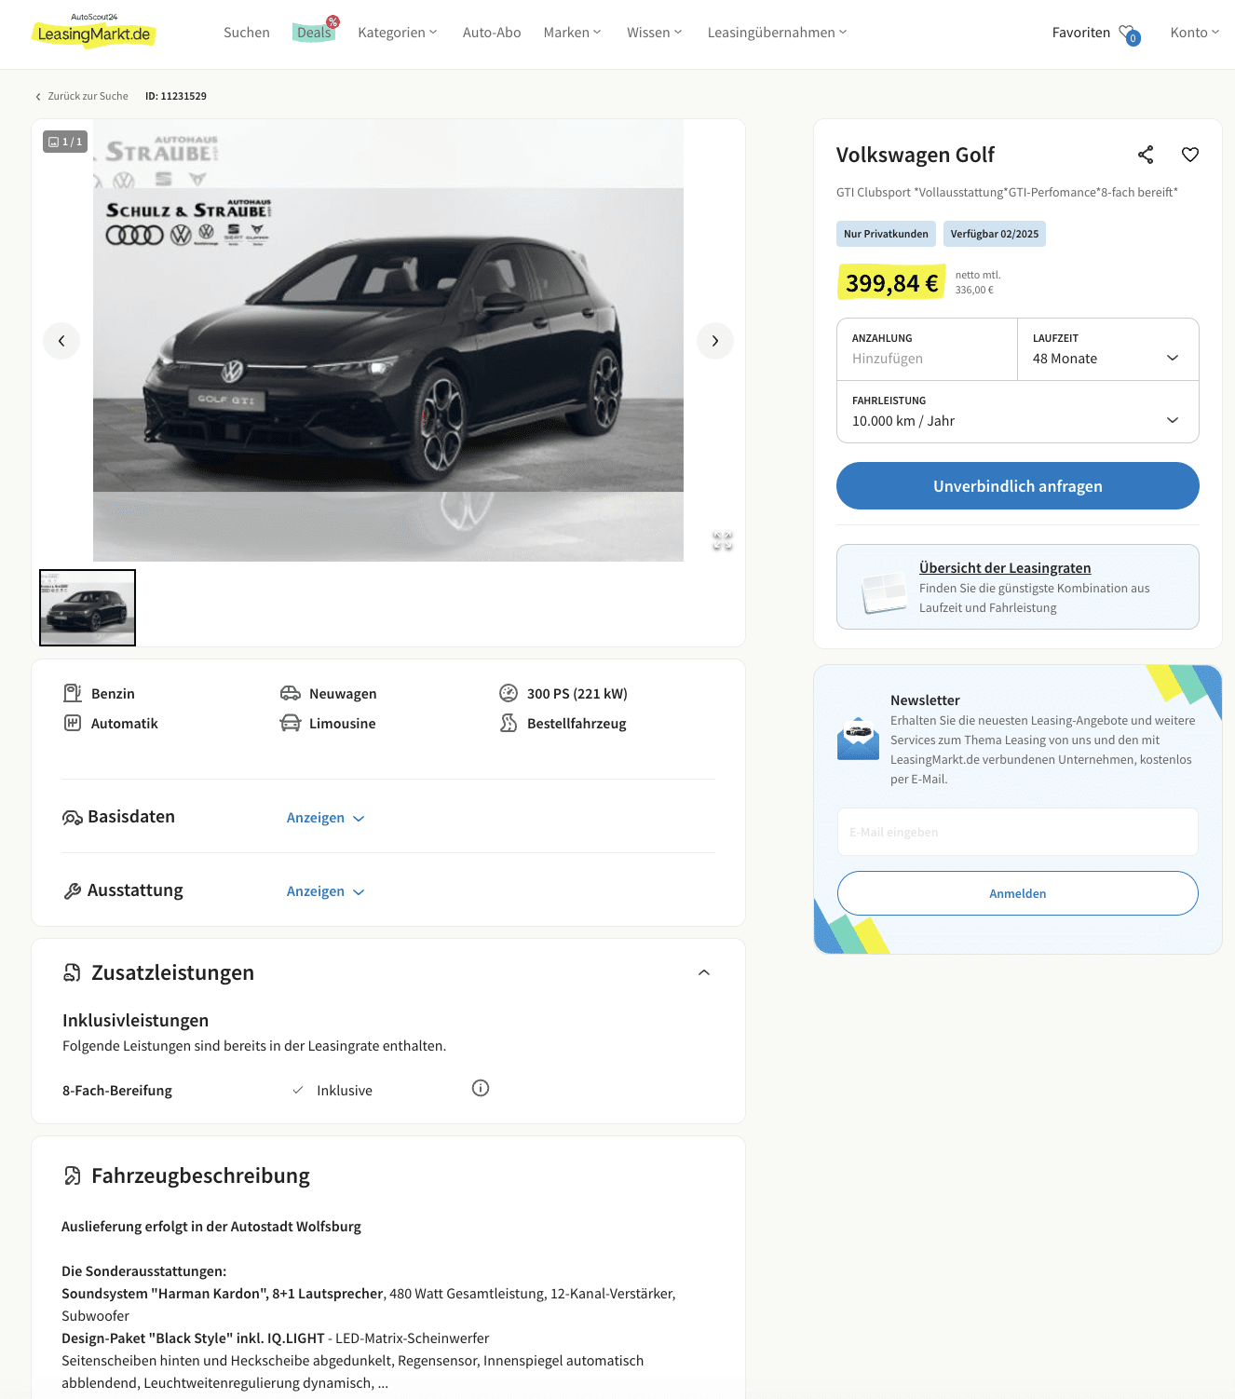Screen dimensions: 1235x1399
Task: Open the Kategorien menu
Action: coord(398,33)
